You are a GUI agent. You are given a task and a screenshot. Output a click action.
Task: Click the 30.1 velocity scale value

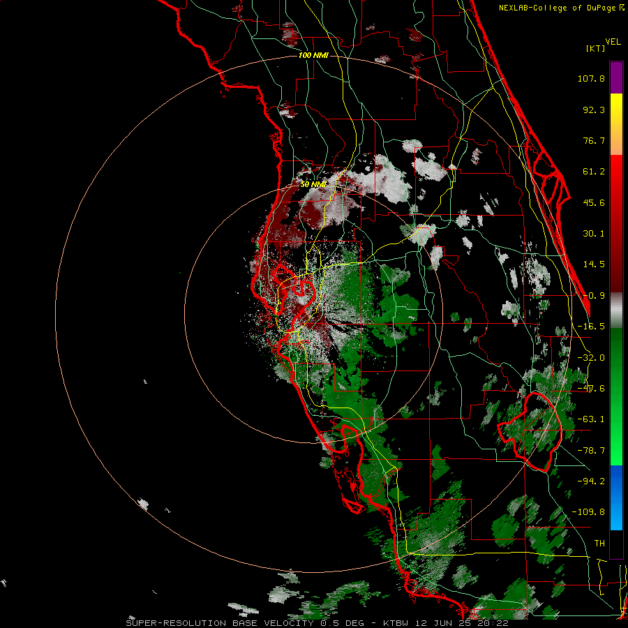pos(594,234)
